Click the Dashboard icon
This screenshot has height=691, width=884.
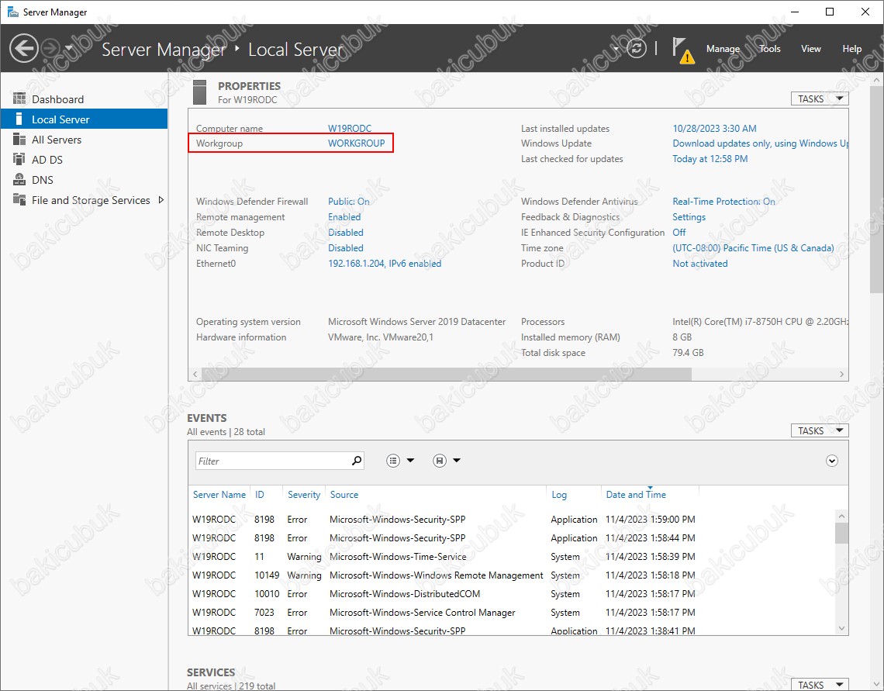click(19, 98)
